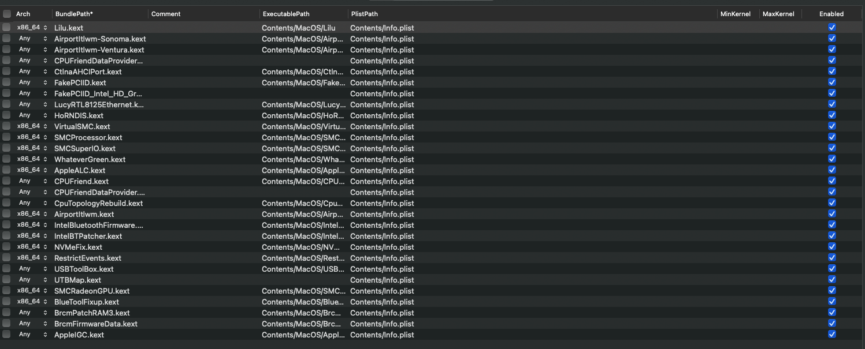This screenshot has width=865, height=349.
Task: Tick the select-all checkbox in header row
Action: 7,14
